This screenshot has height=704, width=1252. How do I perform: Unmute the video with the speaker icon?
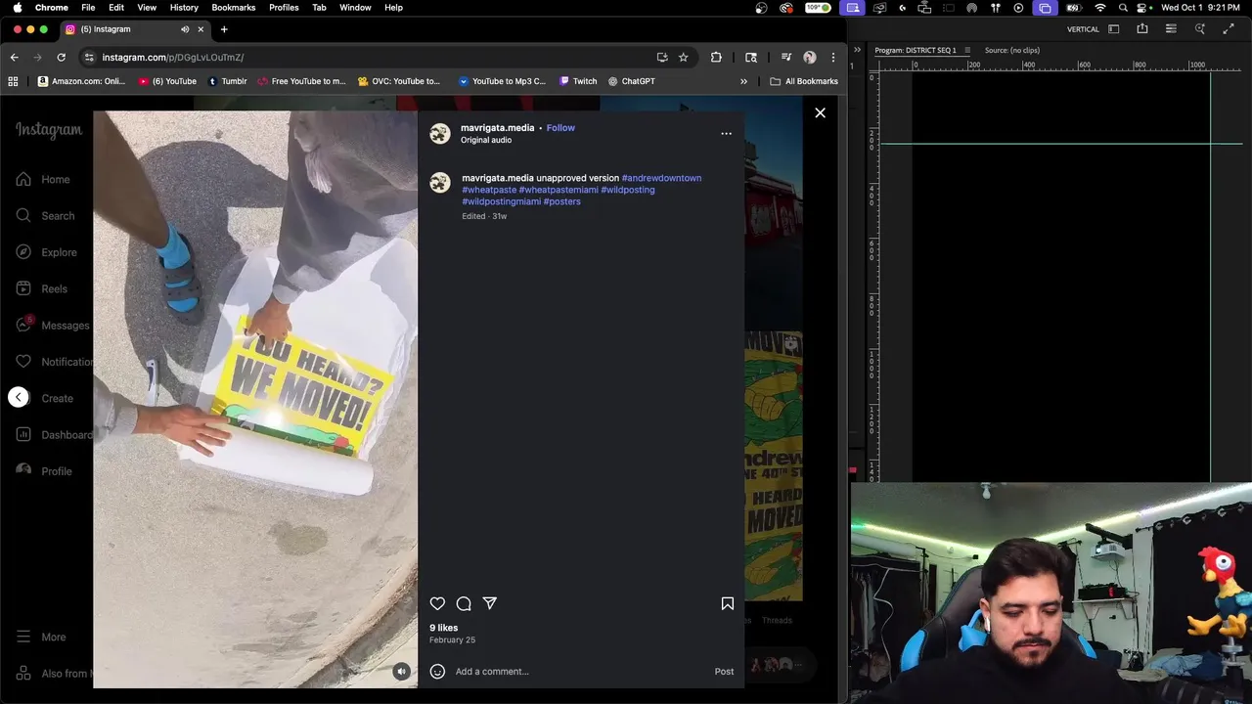pos(401,671)
